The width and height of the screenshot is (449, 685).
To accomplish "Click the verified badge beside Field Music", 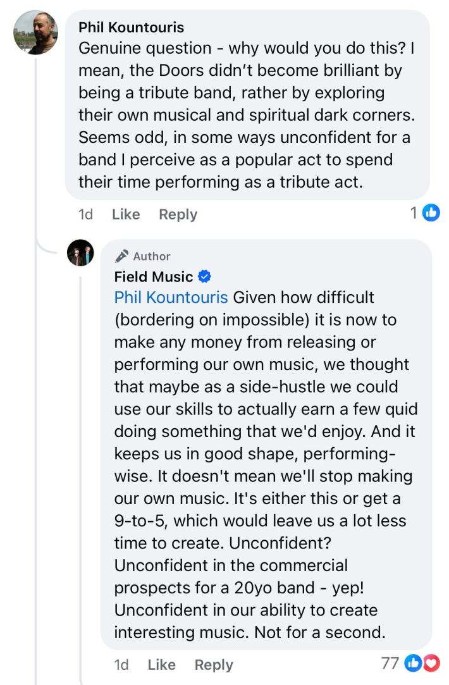I will tap(204, 276).
